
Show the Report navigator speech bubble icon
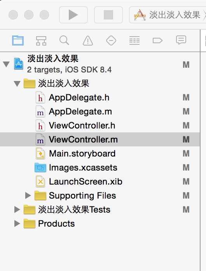pos(181,40)
